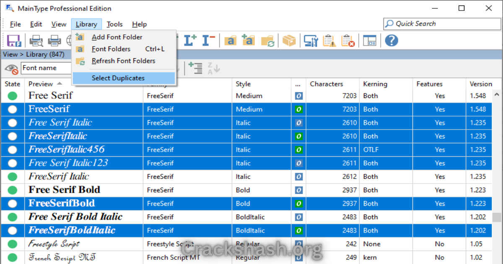Click the Preview column sort arrow

(x=60, y=83)
